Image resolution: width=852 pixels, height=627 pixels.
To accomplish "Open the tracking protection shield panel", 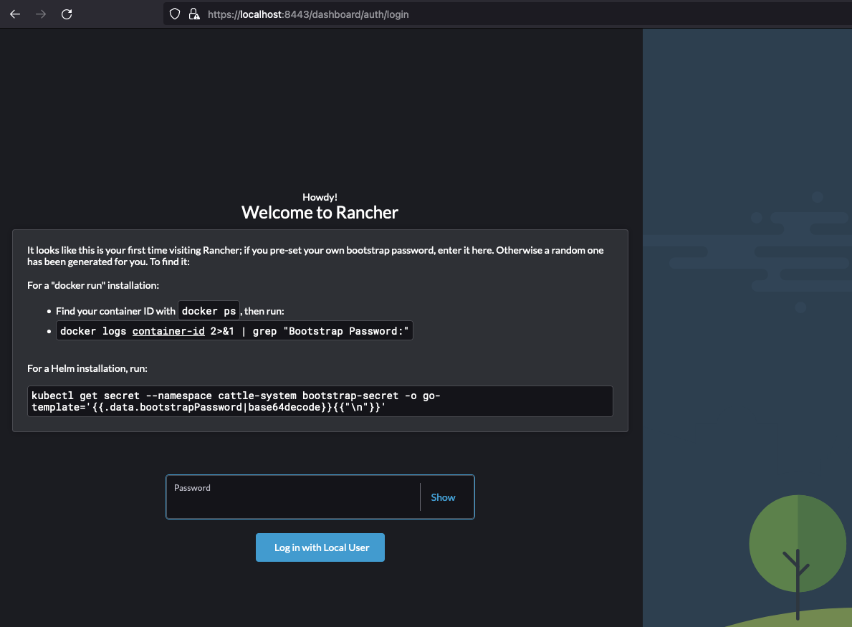I will (174, 14).
